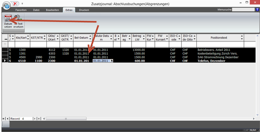
Task: Open the Positionstext column filter arrows
Action: click(242, 38)
